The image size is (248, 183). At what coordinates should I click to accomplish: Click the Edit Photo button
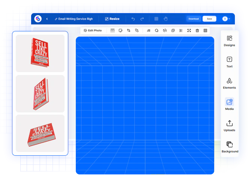(93, 30)
